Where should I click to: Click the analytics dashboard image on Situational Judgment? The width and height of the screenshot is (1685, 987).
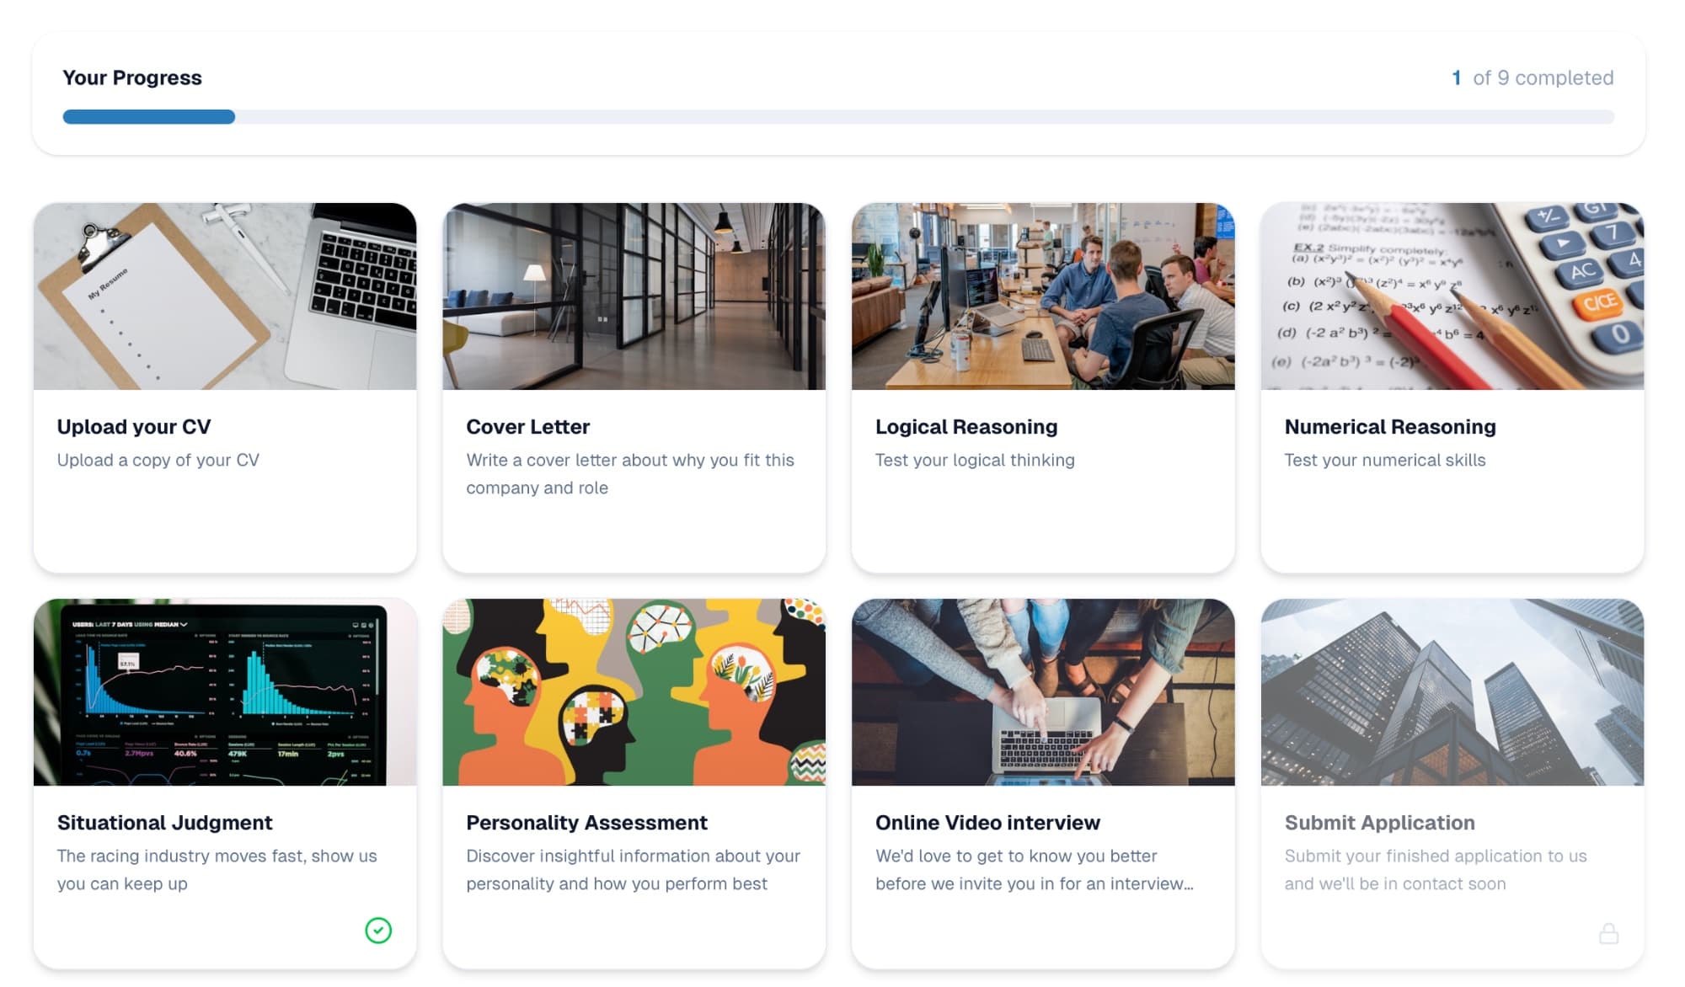(x=223, y=692)
